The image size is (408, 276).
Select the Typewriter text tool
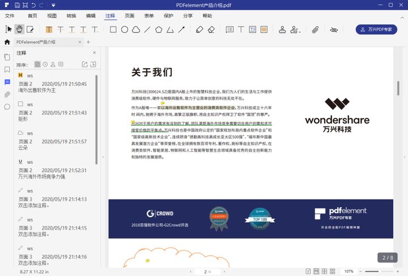(241, 29)
